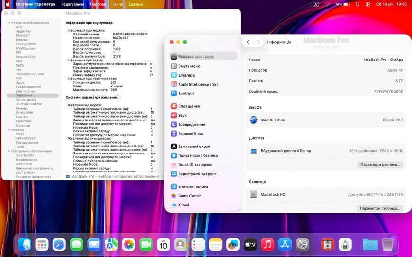Collapse Мережа tree section
The image size is (412, 257).
(9, 130)
